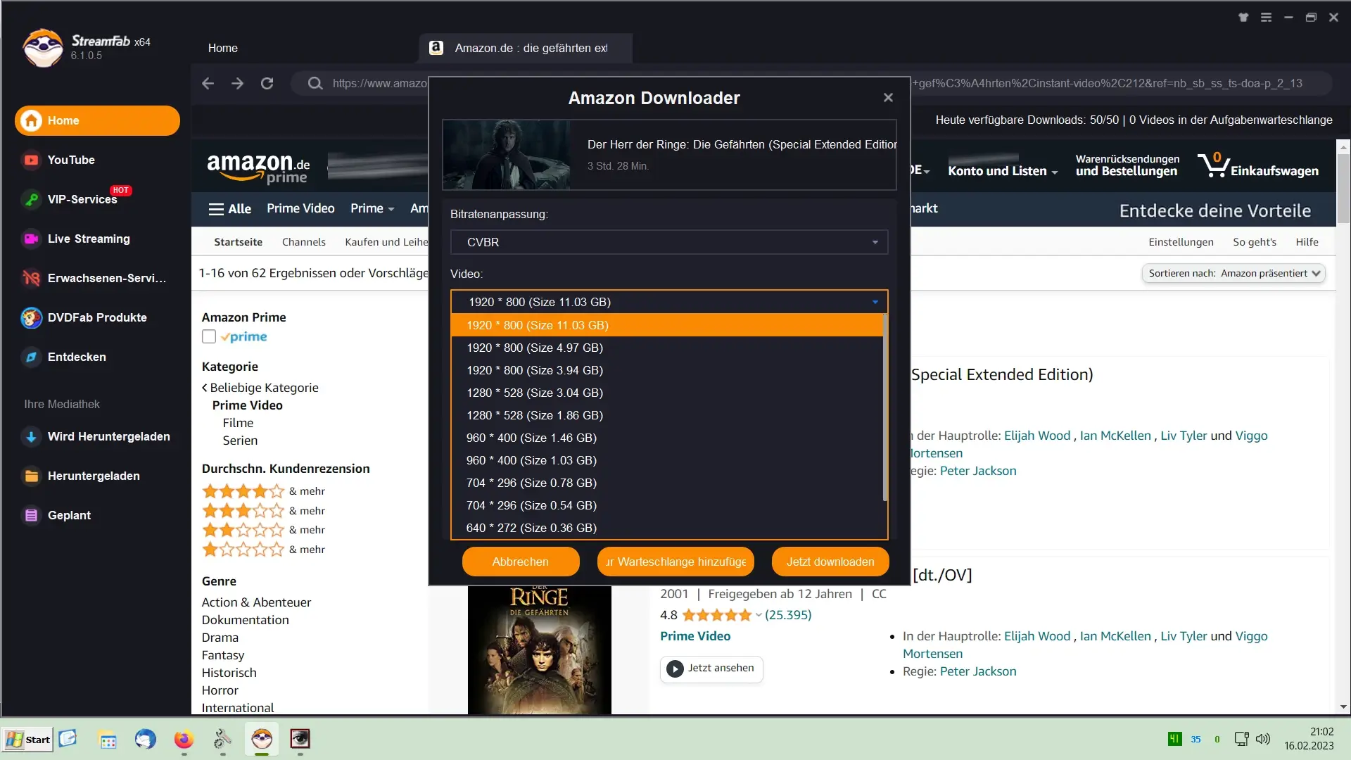Collapse the Video resolution dropdown
The width and height of the screenshot is (1351, 760).
[875, 302]
